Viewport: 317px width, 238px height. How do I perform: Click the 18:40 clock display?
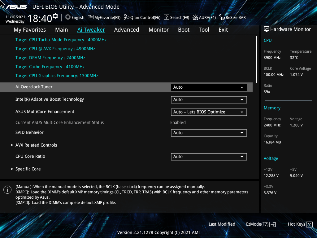click(40, 18)
